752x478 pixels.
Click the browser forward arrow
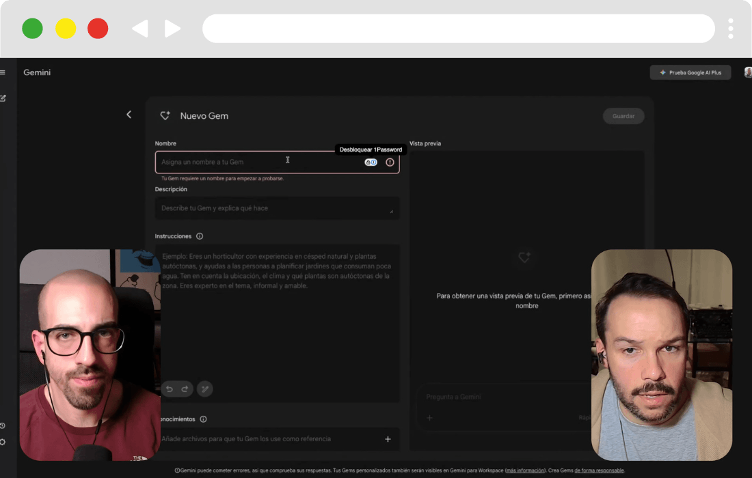pos(172,29)
